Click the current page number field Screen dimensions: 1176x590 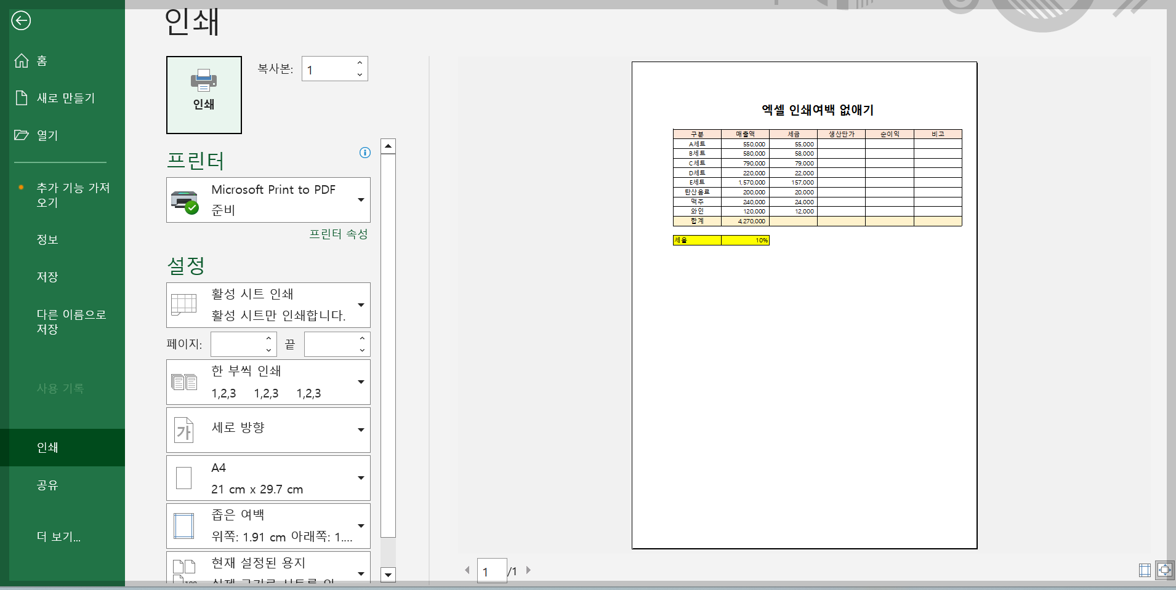tap(492, 572)
